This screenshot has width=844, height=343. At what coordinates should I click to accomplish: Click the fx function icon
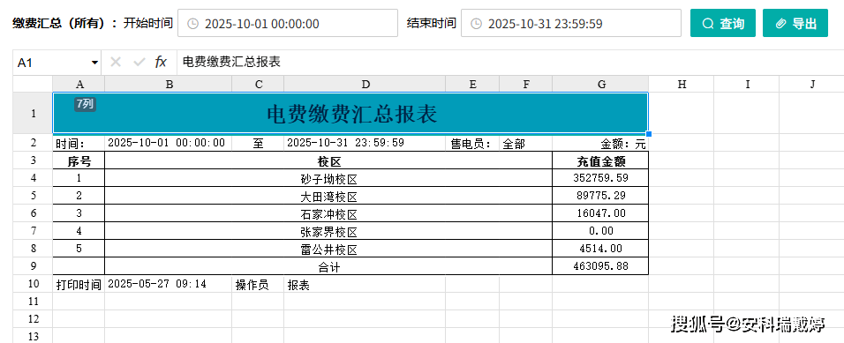click(x=161, y=63)
